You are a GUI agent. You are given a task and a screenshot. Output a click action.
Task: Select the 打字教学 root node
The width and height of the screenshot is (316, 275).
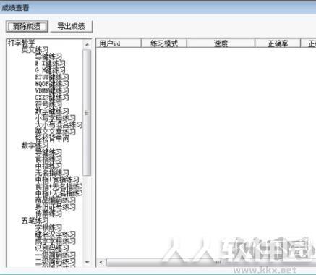[x=22, y=43]
